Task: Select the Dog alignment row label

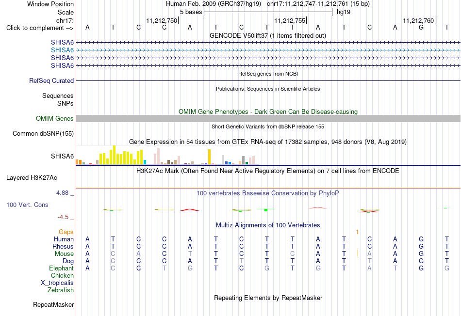Action: 68,261
